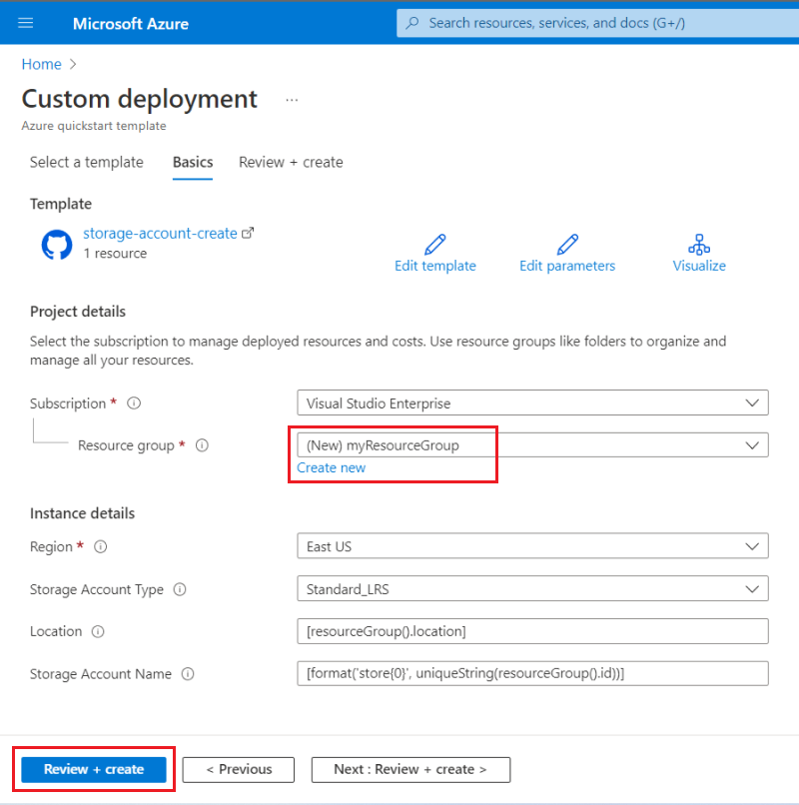Viewport: 799px width, 805px height.
Task: Click the search resources box
Action: click(594, 23)
